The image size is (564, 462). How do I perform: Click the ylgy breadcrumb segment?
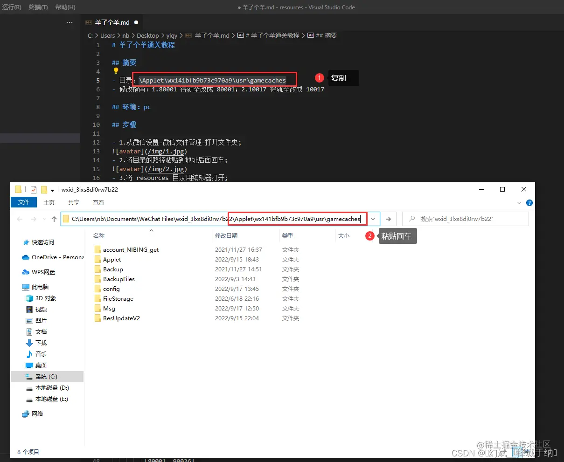click(172, 35)
